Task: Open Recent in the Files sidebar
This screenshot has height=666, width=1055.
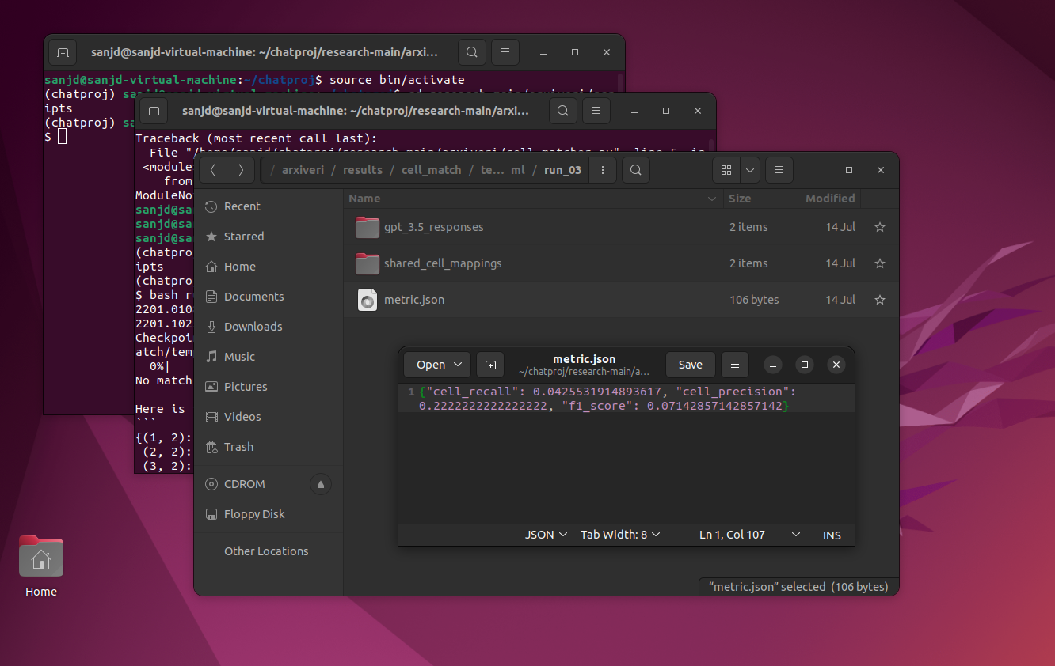Action: tap(269, 206)
